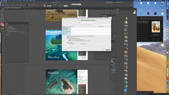Click the New Folder button
This screenshot has width=169, height=95.
point(65,50)
